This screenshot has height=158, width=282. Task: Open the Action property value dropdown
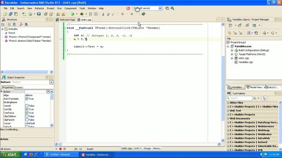pyautogui.click(x=48, y=92)
